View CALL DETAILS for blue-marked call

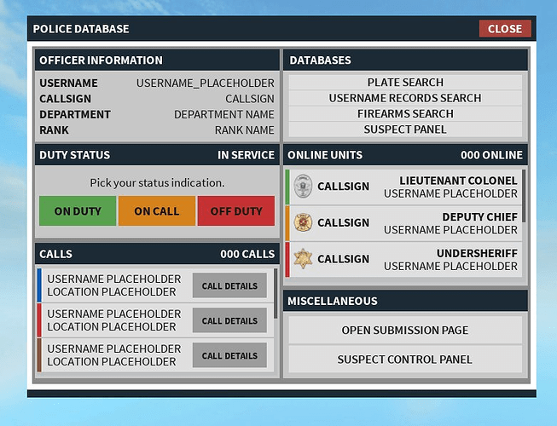click(x=229, y=285)
